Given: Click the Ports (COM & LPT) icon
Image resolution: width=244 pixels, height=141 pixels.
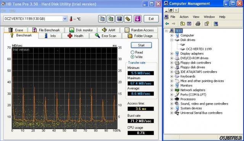Looking at the screenshot, I should (x=177, y=94).
